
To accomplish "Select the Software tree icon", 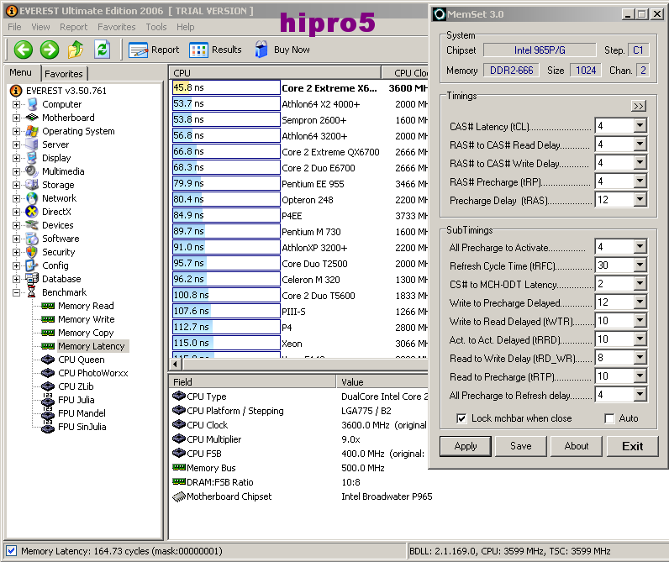I will (32, 239).
